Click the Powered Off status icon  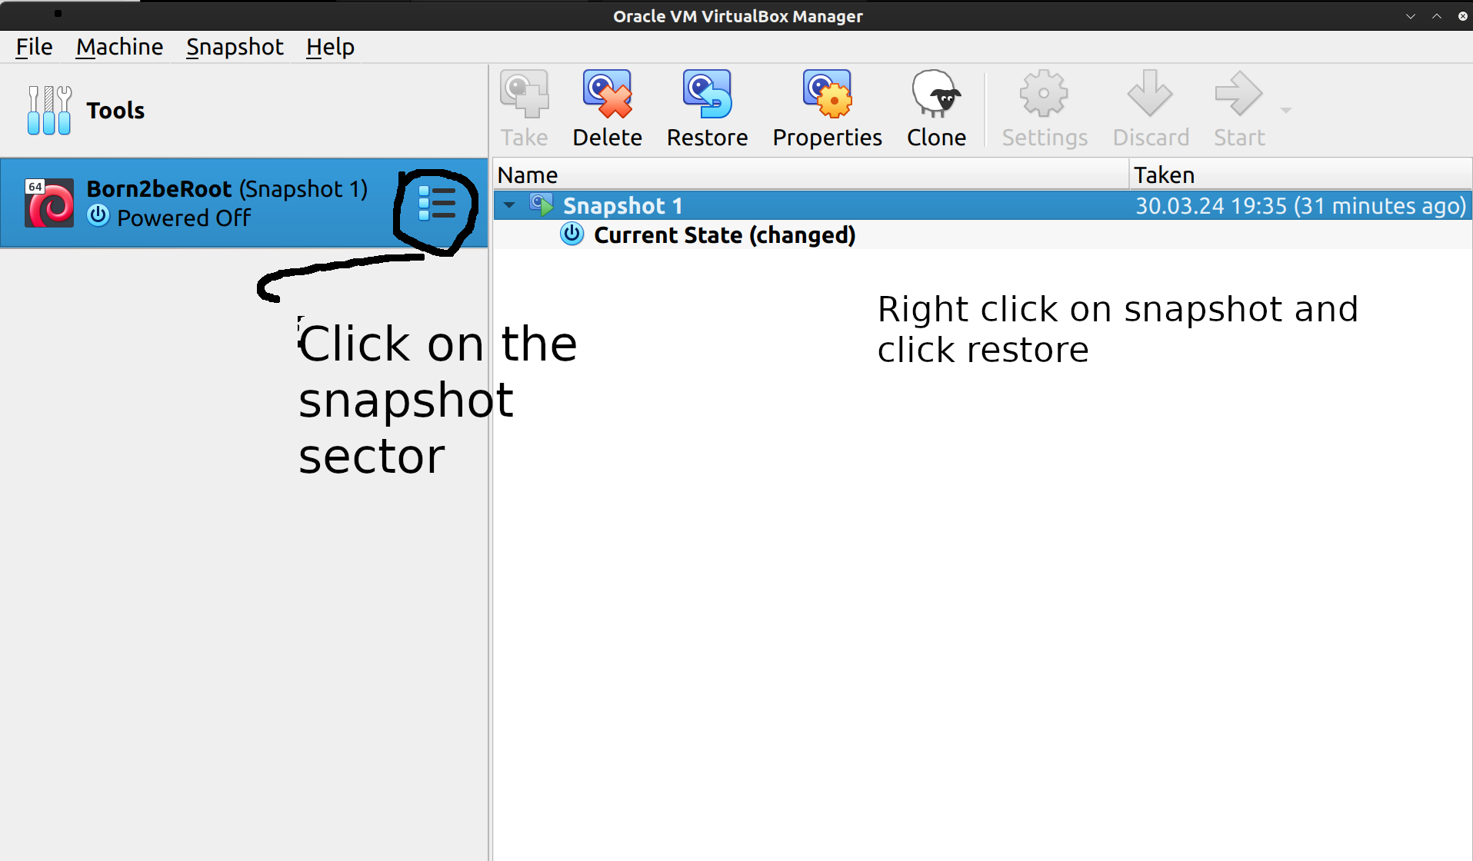tap(98, 216)
